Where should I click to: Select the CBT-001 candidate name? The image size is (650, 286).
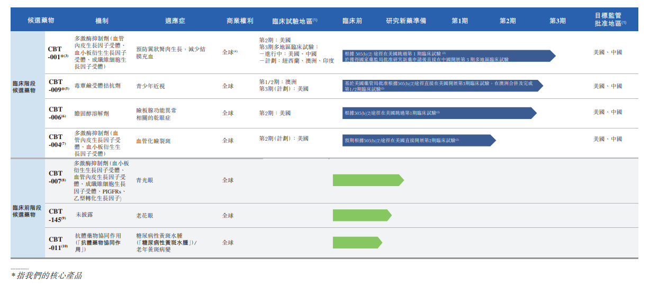[58, 52]
